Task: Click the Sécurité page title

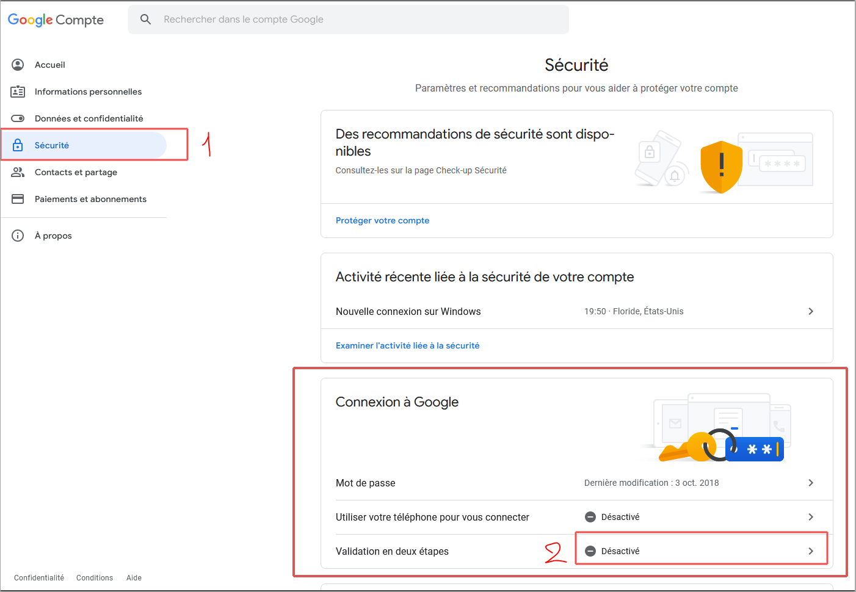Action: [576, 65]
